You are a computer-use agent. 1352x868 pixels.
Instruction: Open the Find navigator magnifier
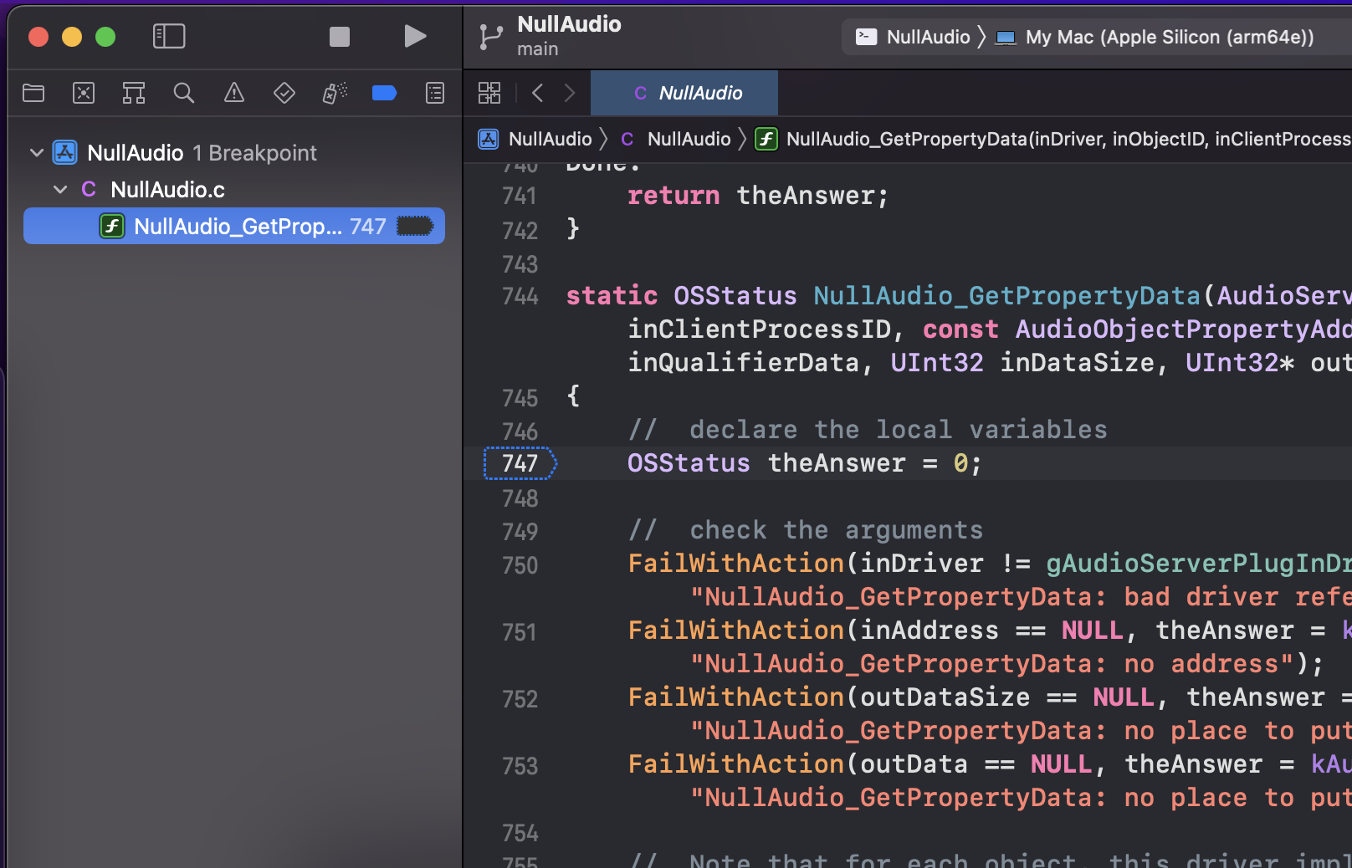pos(184,93)
